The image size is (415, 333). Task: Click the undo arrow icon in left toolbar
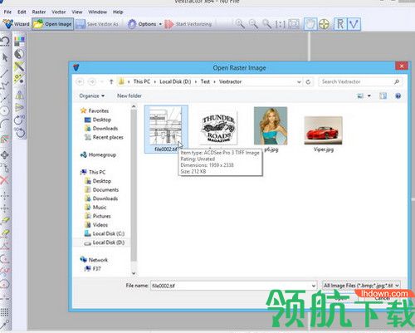[5, 42]
